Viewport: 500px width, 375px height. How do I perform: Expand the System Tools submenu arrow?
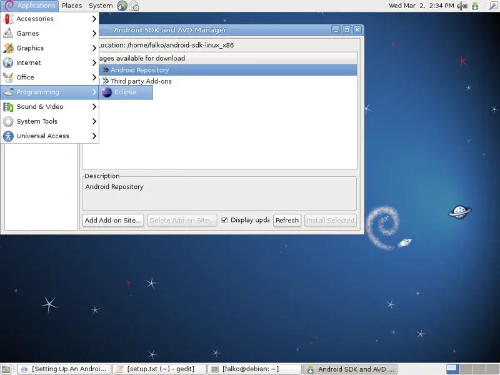(94, 121)
